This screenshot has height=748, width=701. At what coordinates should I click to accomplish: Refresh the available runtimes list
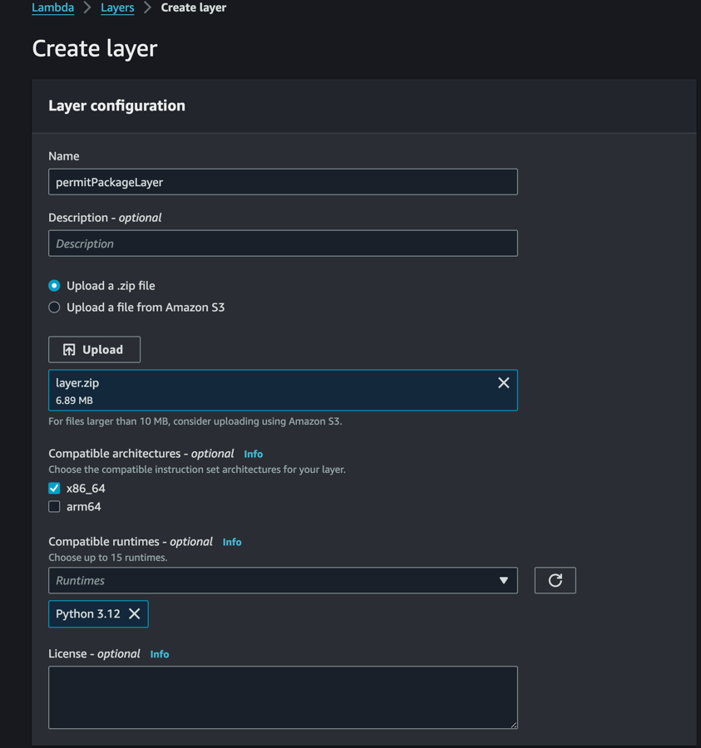[555, 580]
